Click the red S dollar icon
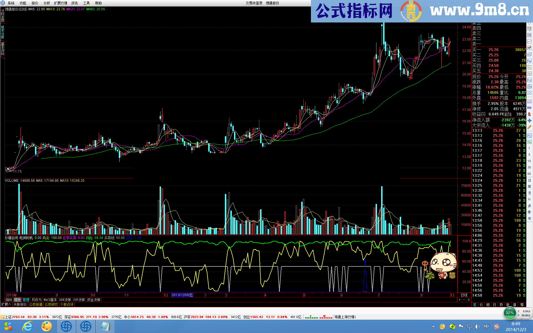Viewport: 533px width, 333px height. click(x=529, y=114)
